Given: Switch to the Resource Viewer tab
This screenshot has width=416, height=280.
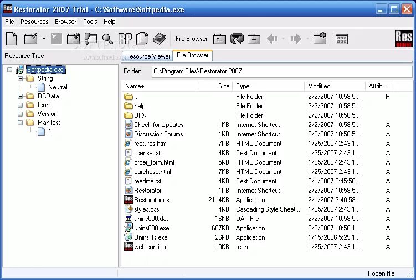Looking at the screenshot, I should tap(147, 56).
